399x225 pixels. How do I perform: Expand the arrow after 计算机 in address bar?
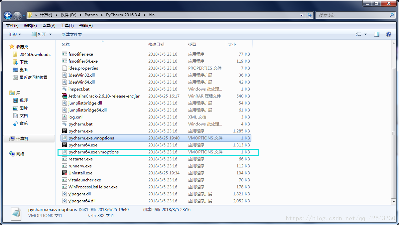(56, 15)
